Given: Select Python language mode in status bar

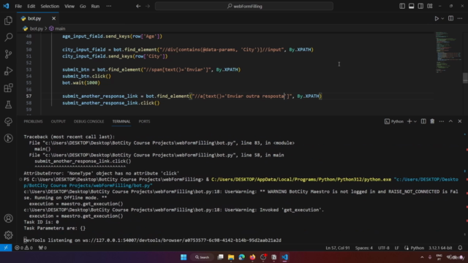Looking at the screenshot, I should 417,248.
